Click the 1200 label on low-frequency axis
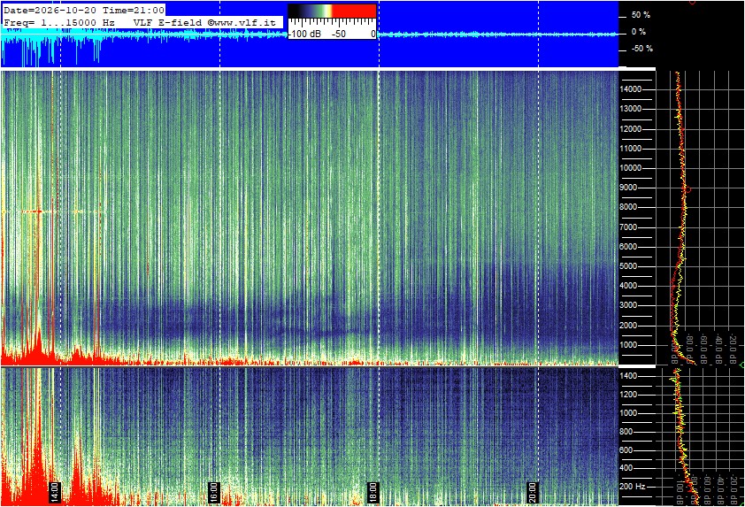 pyautogui.click(x=630, y=395)
